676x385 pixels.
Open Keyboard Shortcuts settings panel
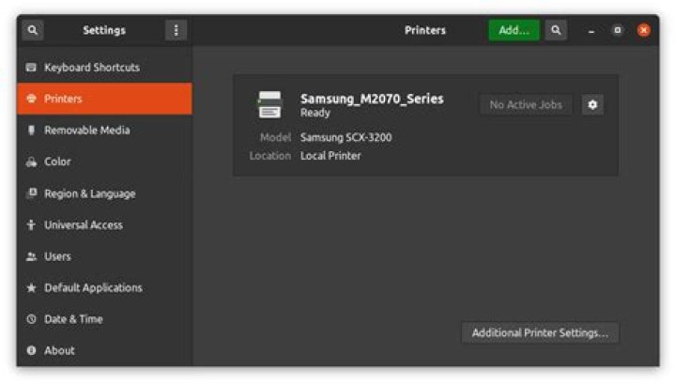[x=105, y=68]
